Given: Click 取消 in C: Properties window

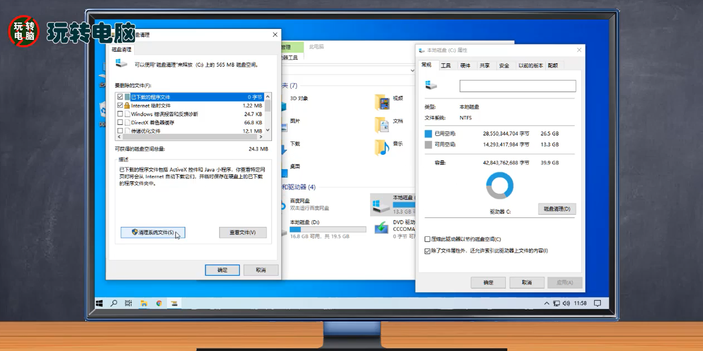Looking at the screenshot, I should point(527,283).
